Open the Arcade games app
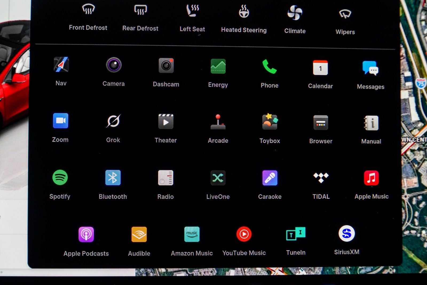The width and height of the screenshot is (427, 285). coord(218,122)
